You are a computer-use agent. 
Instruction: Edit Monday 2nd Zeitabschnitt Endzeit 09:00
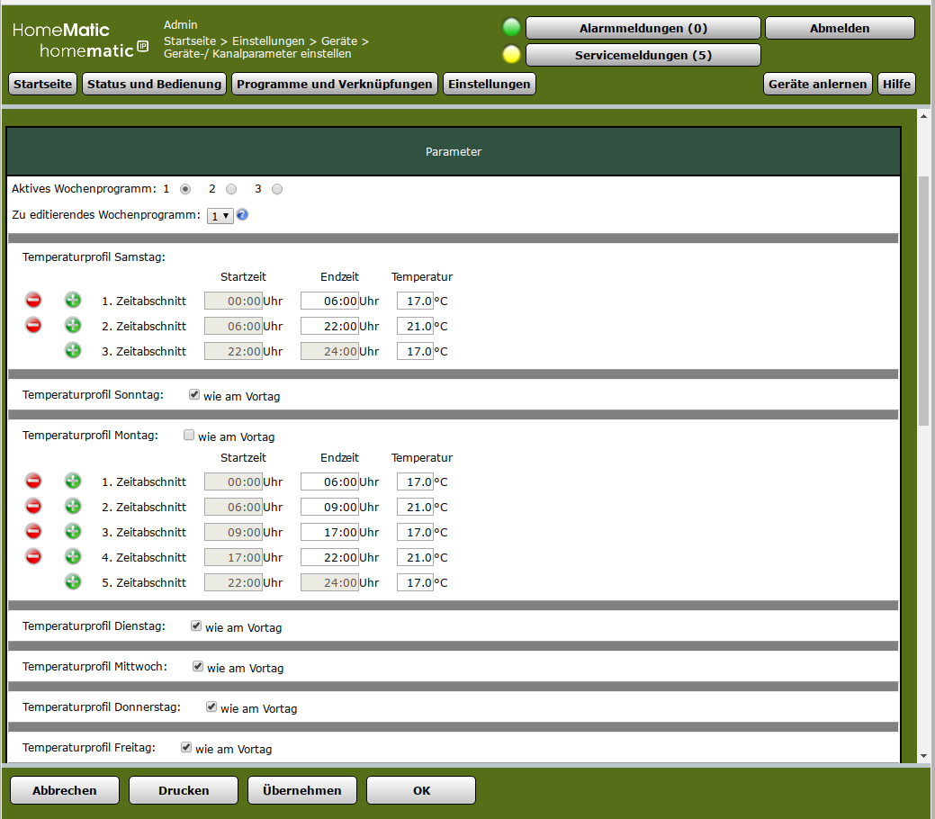329,507
